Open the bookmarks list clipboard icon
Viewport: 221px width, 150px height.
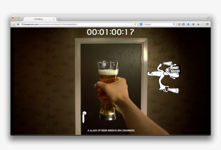(184, 24)
